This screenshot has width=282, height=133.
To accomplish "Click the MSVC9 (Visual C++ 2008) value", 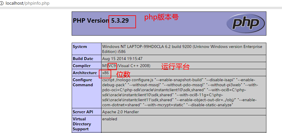I will tap(126, 66).
